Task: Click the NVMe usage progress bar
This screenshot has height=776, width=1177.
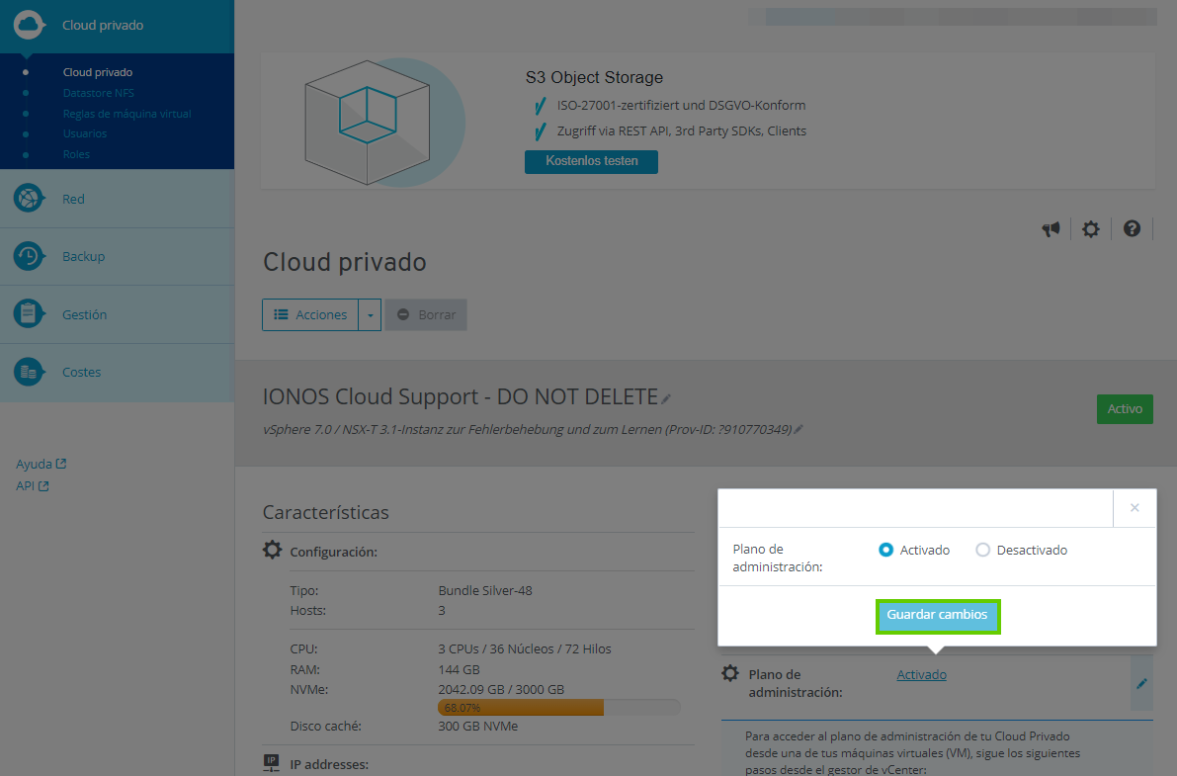Action: (559, 708)
